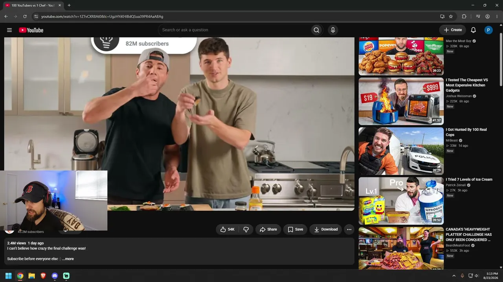Open the Chrome profile menu
This screenshot has width=503, height=282.
tap(487, 16)
